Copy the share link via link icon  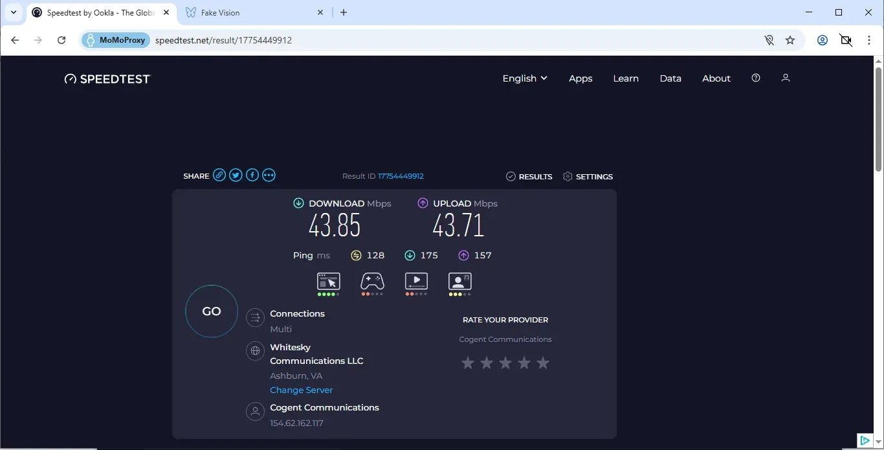coord(219,175)
